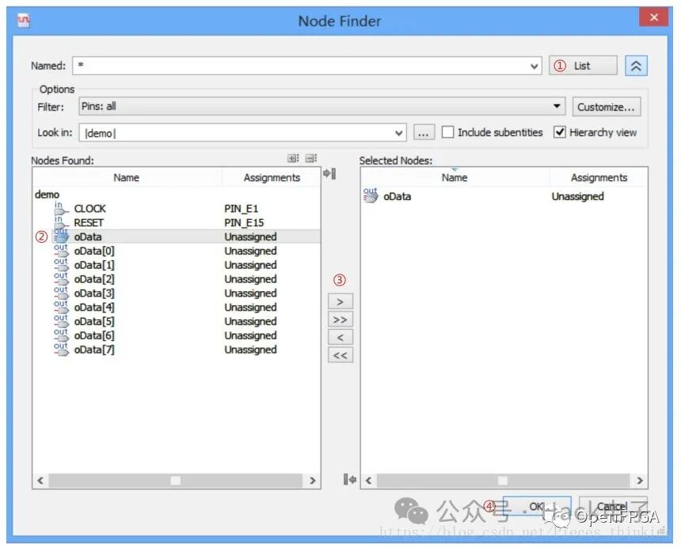Click the expand-all icon above Nodes Found
681x548 pixels.
pos(293,159)
